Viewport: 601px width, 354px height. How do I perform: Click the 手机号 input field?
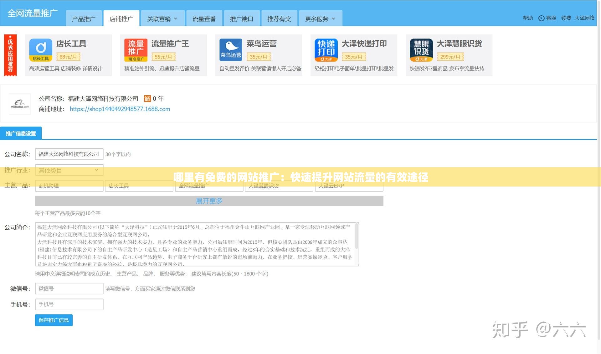(x=69, y=304)
